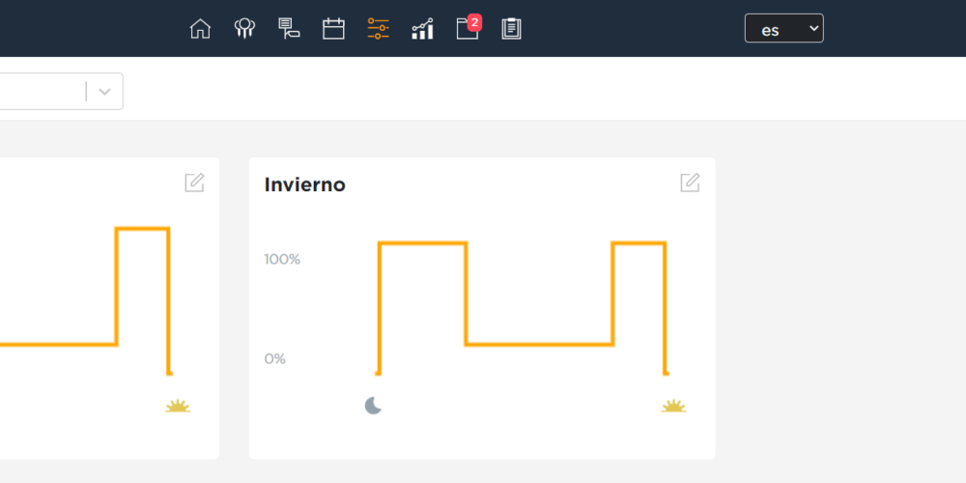Click the signpost board icon

coord(289,29)
